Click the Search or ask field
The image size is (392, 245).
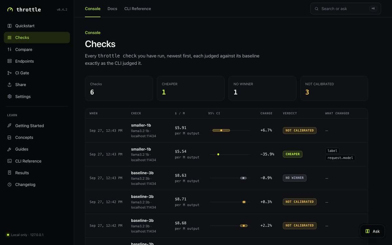coord(346,9)
